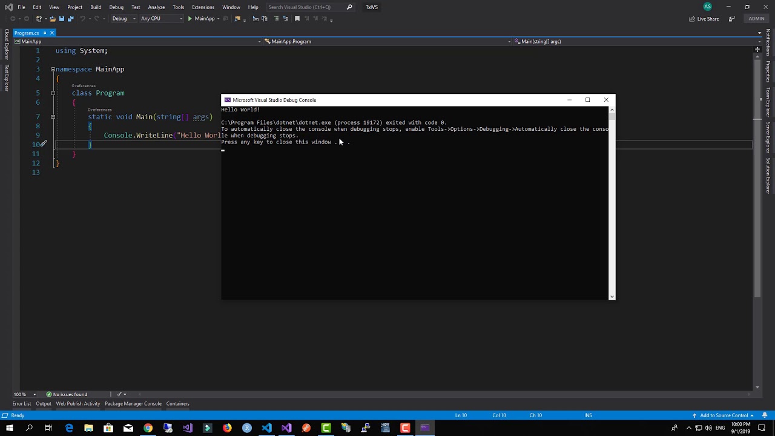Open the Any CPU platform dropdown
Image resolution: width=775 pixels, height=436 pixels.
pyautogui.click(x=161, y=19)
